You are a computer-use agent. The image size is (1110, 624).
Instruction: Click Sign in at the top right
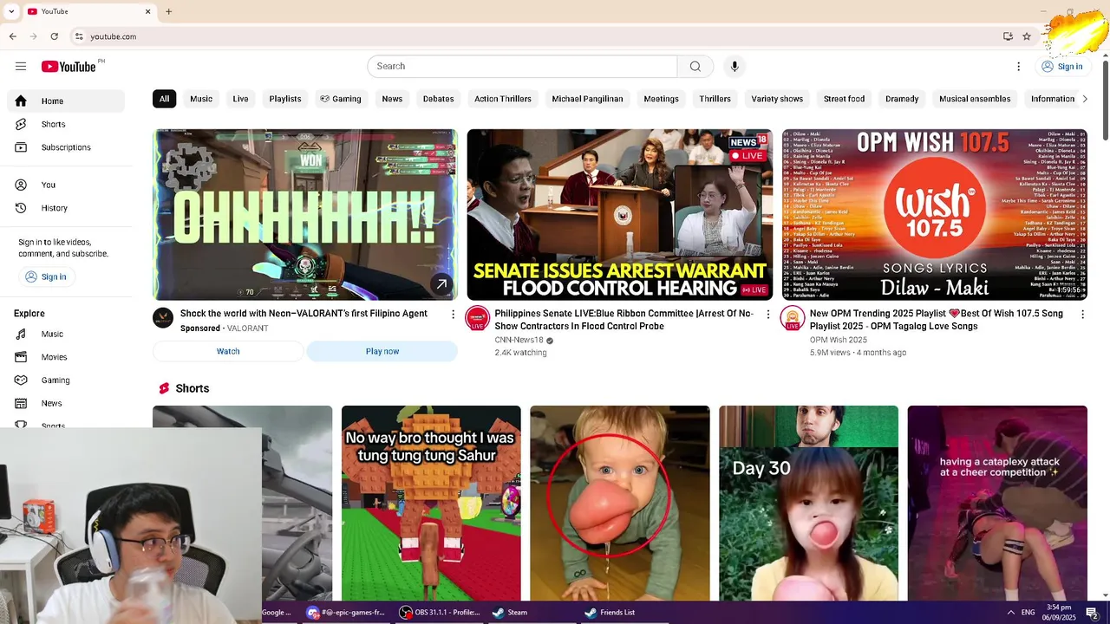(x=1062, y=67)
